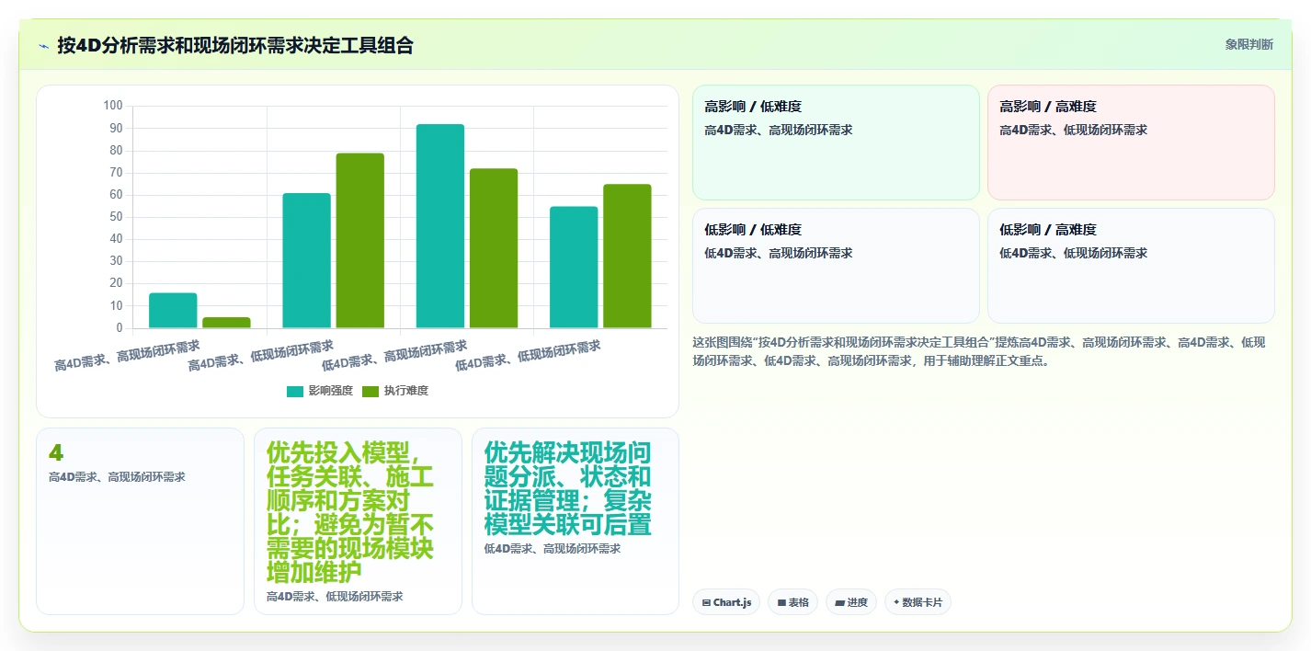Click the x-axis label 高4D需求、高现场闭环需求
1311x651 pixels.
click(x=127, y=356)
